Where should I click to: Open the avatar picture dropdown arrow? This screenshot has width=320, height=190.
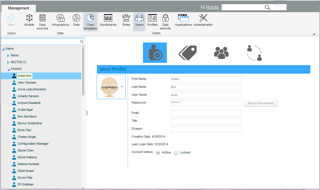tap(122, 87)
